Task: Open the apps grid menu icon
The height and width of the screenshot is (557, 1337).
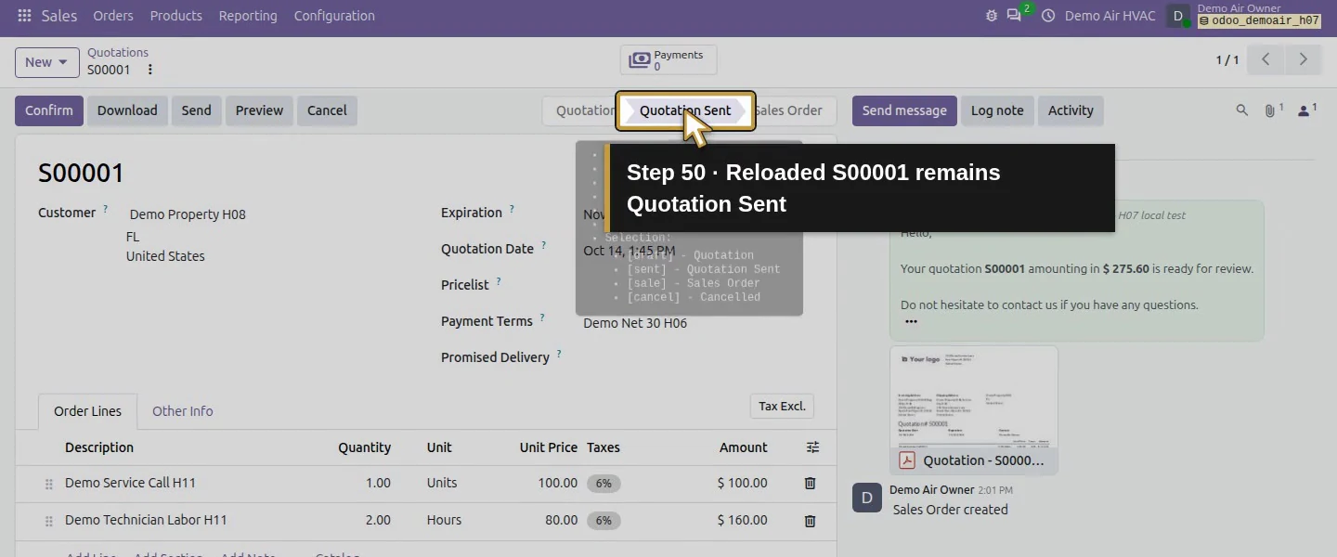Action: tap(24, 16)
